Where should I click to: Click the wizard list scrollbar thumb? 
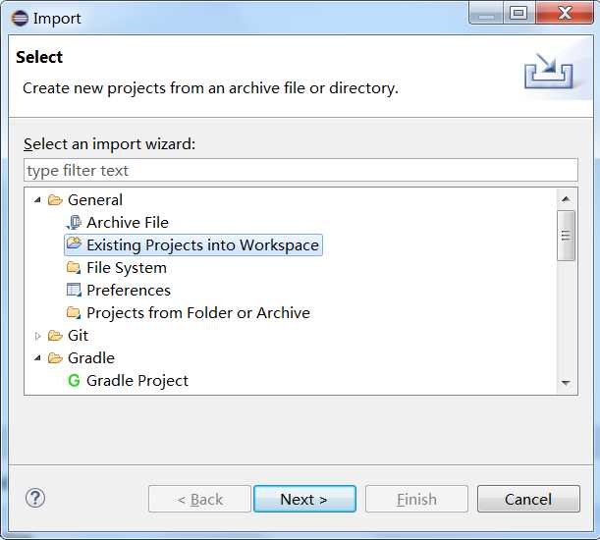566,236
